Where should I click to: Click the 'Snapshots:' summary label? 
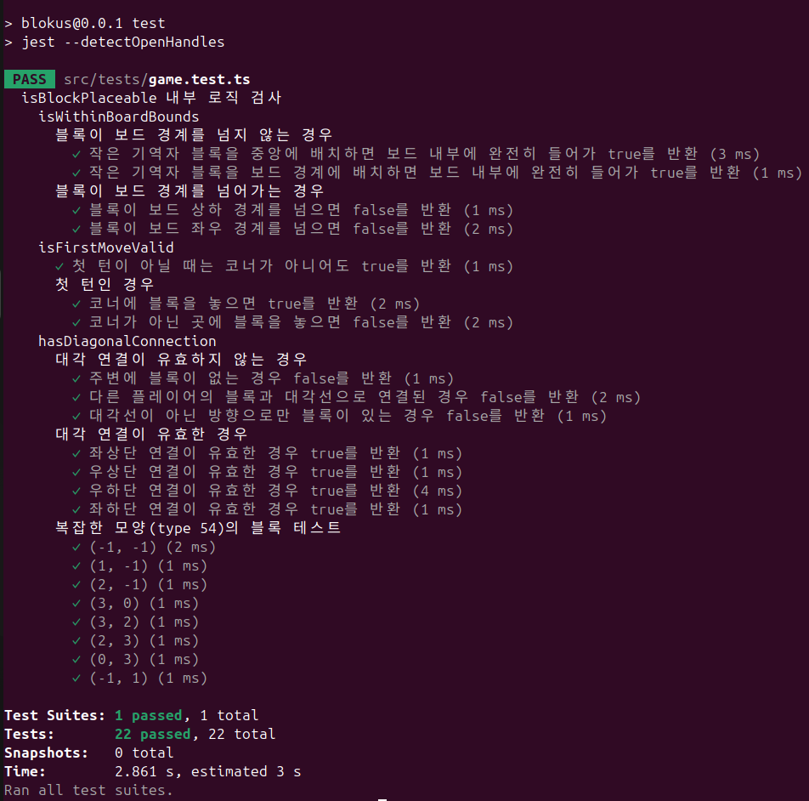47,753
